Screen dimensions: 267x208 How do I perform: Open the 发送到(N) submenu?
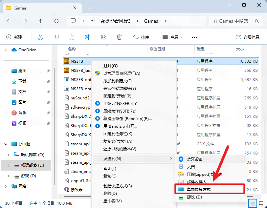pyautogui.click(x=134, y=158)
